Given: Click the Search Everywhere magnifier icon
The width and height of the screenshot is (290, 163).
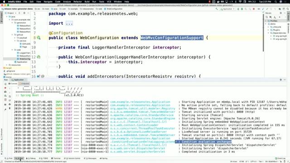Looking at the screenshot, I should [x=288, y=9].
